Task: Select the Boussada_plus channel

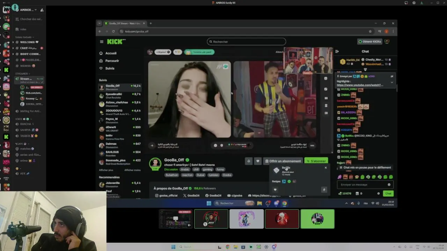Action: click(x=120, y=162)
